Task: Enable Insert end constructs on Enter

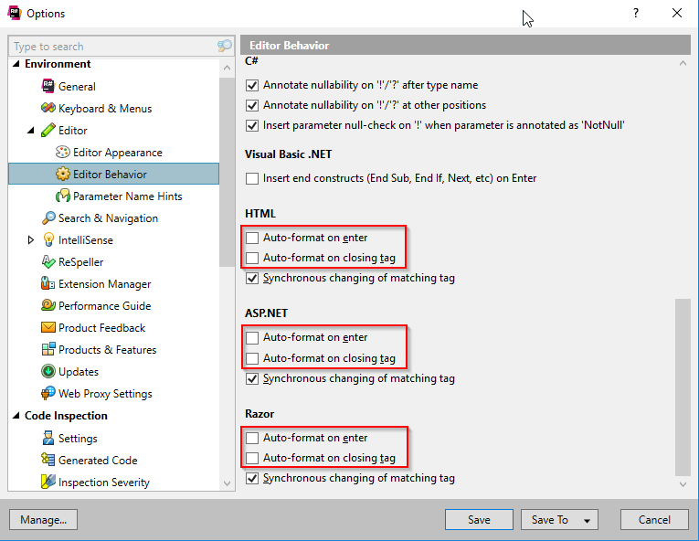Action: point(252,178)
